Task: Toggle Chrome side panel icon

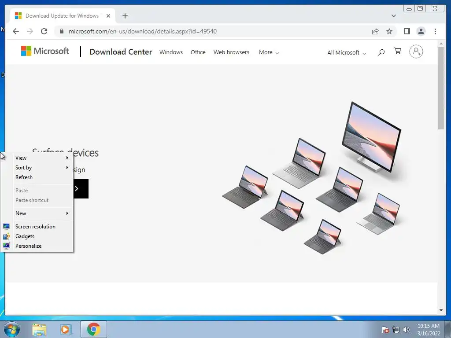Action: pos(407,31)
